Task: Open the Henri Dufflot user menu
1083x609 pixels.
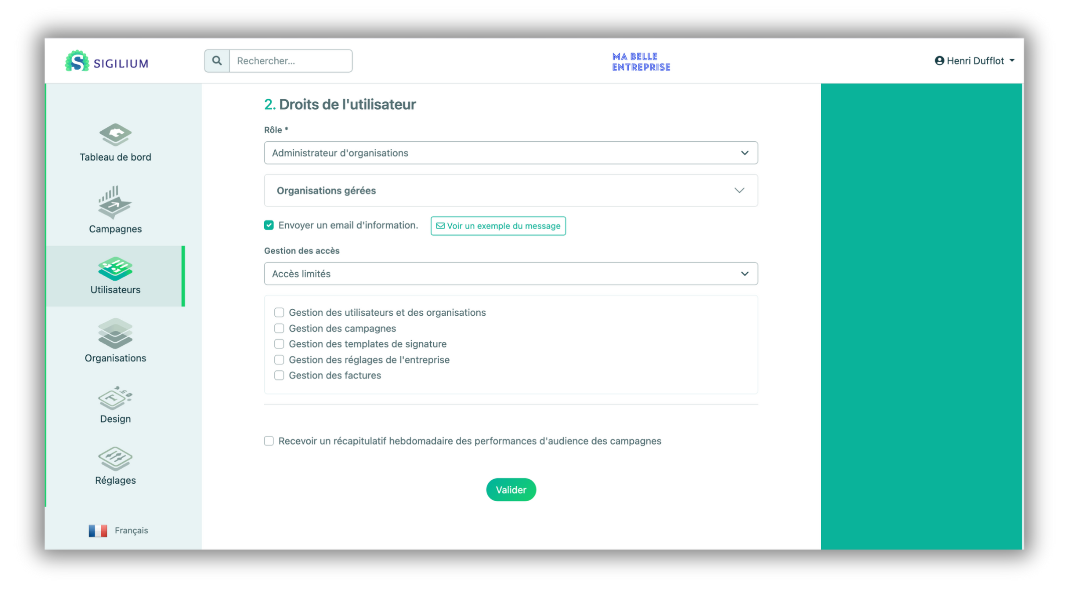Action: 974,61
